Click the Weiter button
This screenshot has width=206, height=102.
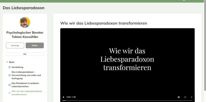[35, 45]
